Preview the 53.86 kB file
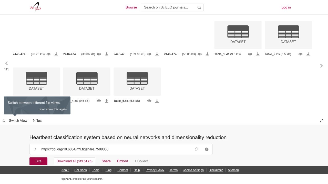The width and height of the screenshot is (328, 184). point(200,54)
